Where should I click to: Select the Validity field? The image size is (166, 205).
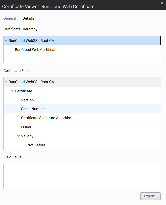(82, 136)
